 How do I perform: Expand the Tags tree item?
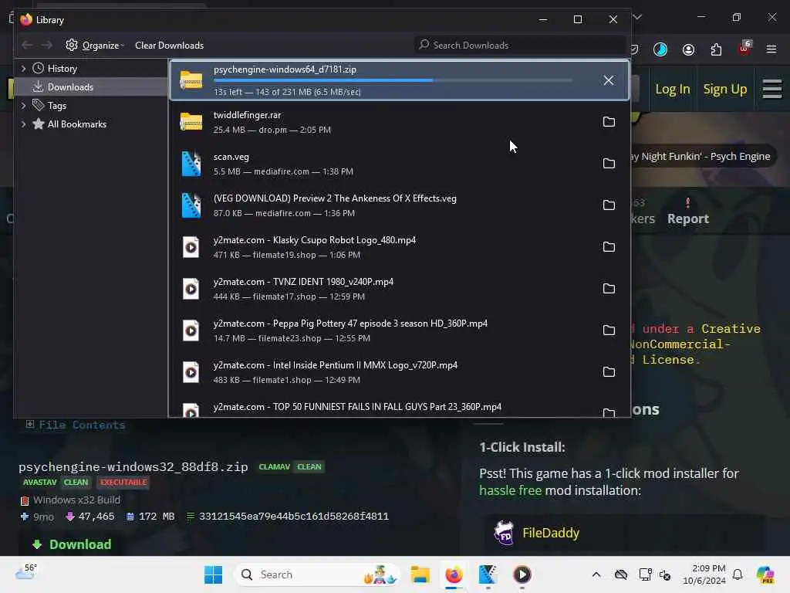tap(23, 105)
